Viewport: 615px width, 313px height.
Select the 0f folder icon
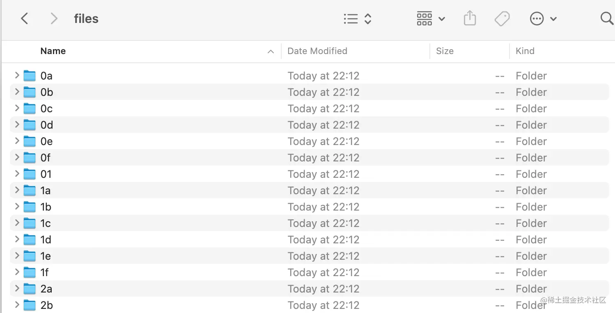(30, 158)
